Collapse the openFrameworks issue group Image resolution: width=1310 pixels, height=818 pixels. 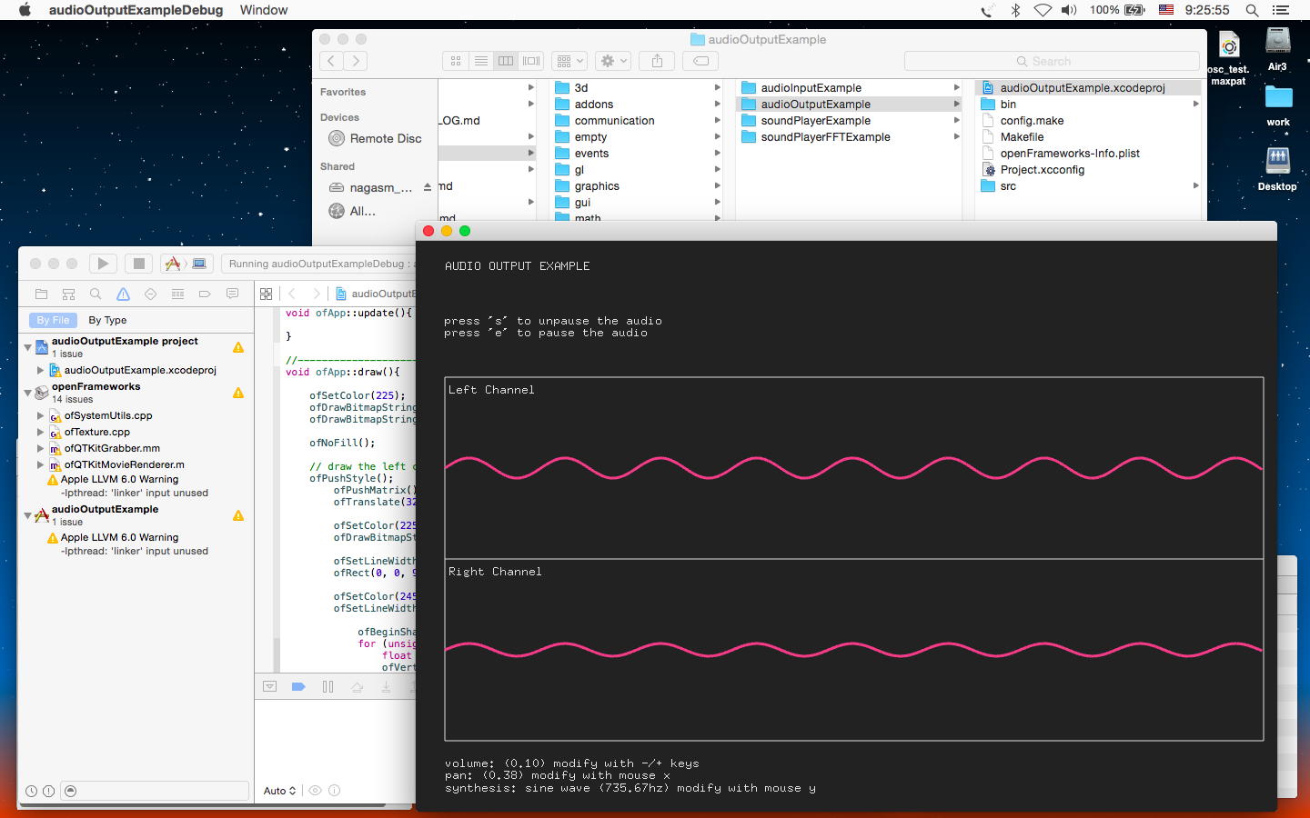pyautogui.click(x=28, y=393)
